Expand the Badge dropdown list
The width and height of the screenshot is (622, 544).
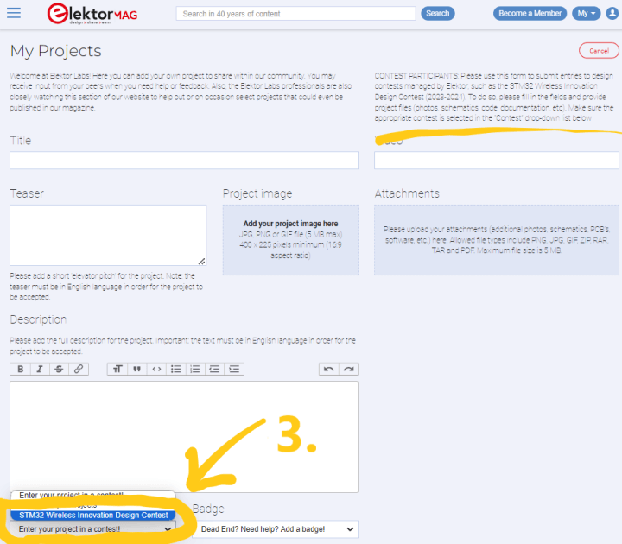275,528
